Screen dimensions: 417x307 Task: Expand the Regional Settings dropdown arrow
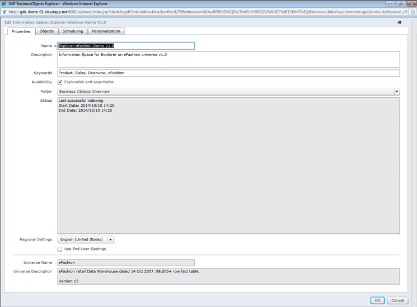point(111,239)
